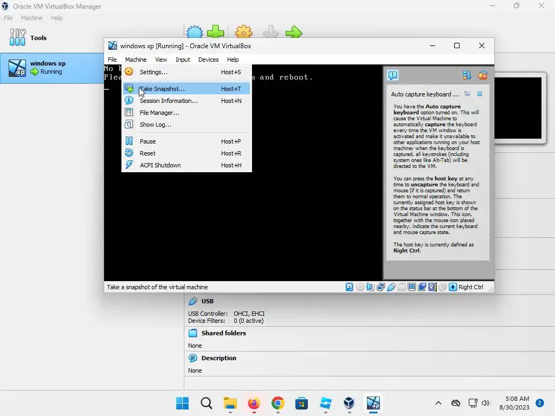Open taskbar Search
Image resolution: width=555 pixels, height=416 pixels.
point(206,403)
